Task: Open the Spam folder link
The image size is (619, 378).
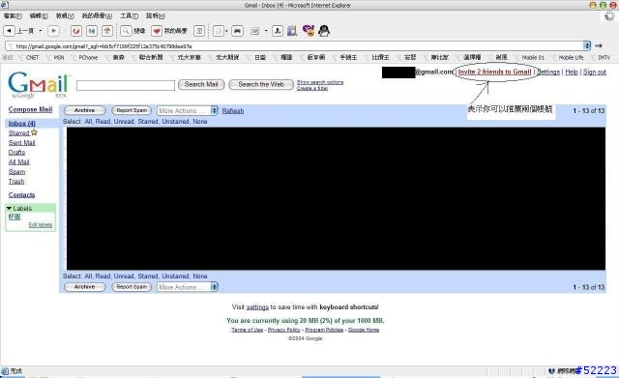Action: click(x=16, y=172)
